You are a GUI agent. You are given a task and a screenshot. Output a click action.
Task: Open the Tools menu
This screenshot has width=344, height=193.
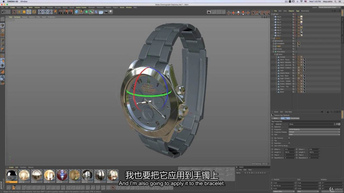[25, 7]
